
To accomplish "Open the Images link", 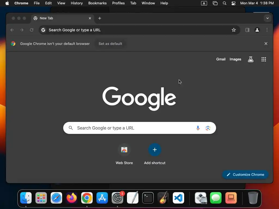I will (x=235, y=59).
